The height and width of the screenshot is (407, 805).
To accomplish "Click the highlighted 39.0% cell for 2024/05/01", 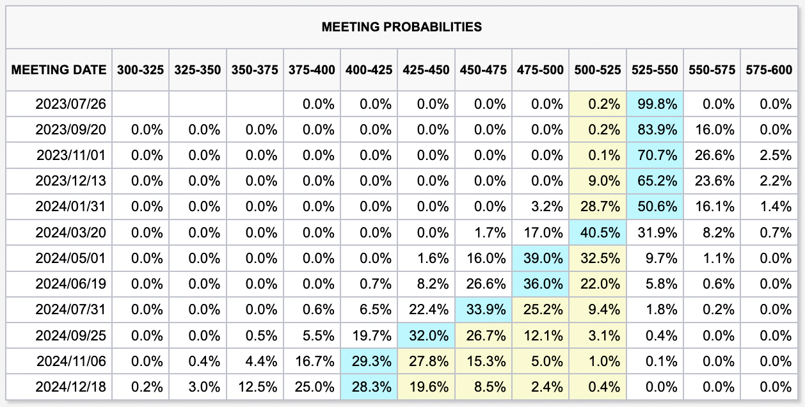I will pyautogui.click(x=541, y=258).
